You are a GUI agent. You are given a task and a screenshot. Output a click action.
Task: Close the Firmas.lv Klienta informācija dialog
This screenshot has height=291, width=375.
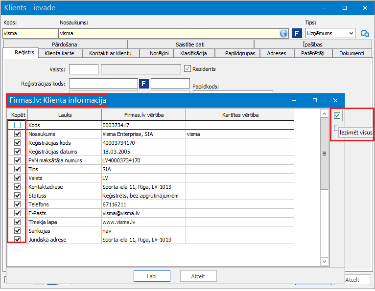(x=335, y=100)
